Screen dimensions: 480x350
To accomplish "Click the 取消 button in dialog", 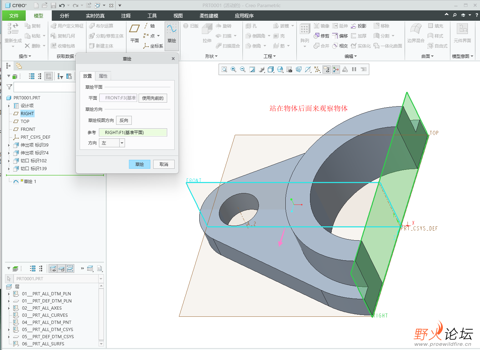I will click(x=164, y=164).
